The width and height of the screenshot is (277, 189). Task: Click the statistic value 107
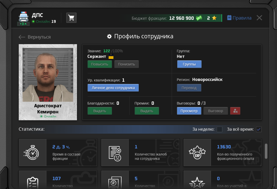click(x=56, y=178)
